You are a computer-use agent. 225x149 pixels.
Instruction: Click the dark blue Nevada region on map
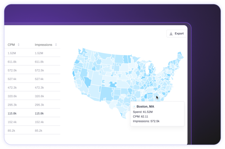click(x=88, y=80)
